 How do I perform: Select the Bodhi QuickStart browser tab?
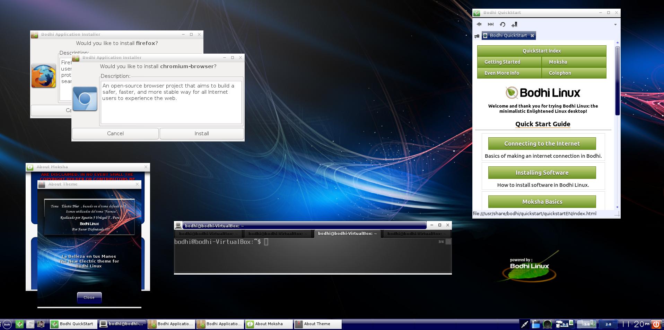[508, 36]
